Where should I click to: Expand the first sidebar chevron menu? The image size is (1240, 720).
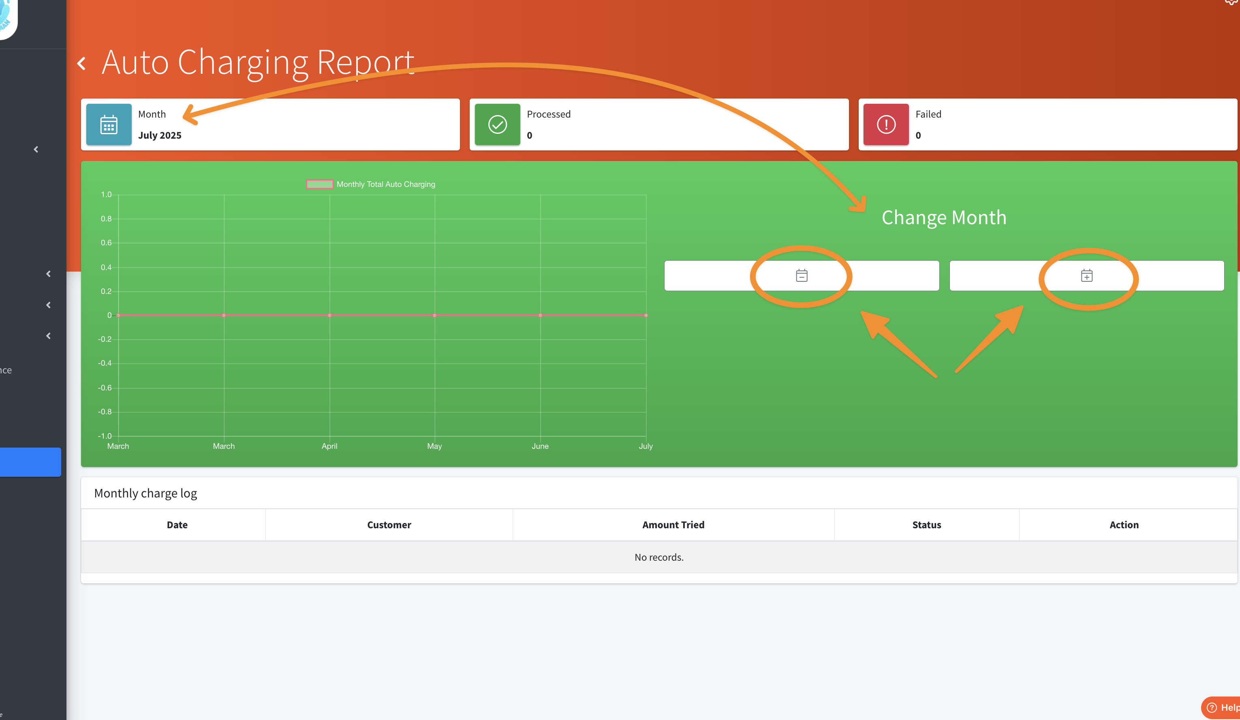point(36,149)
